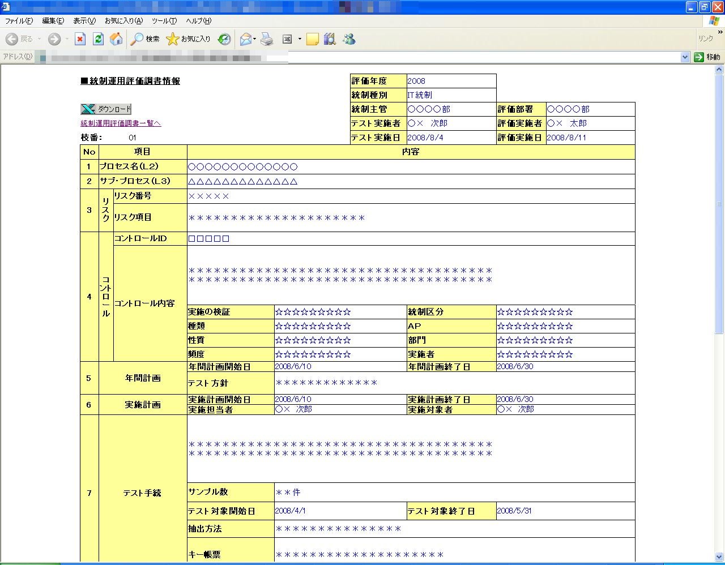Image resolution: width=725 pixels, height=565 pixels.
Task: Click the 評価実施者 value ○× 太郎
Action: pos(567,123)
